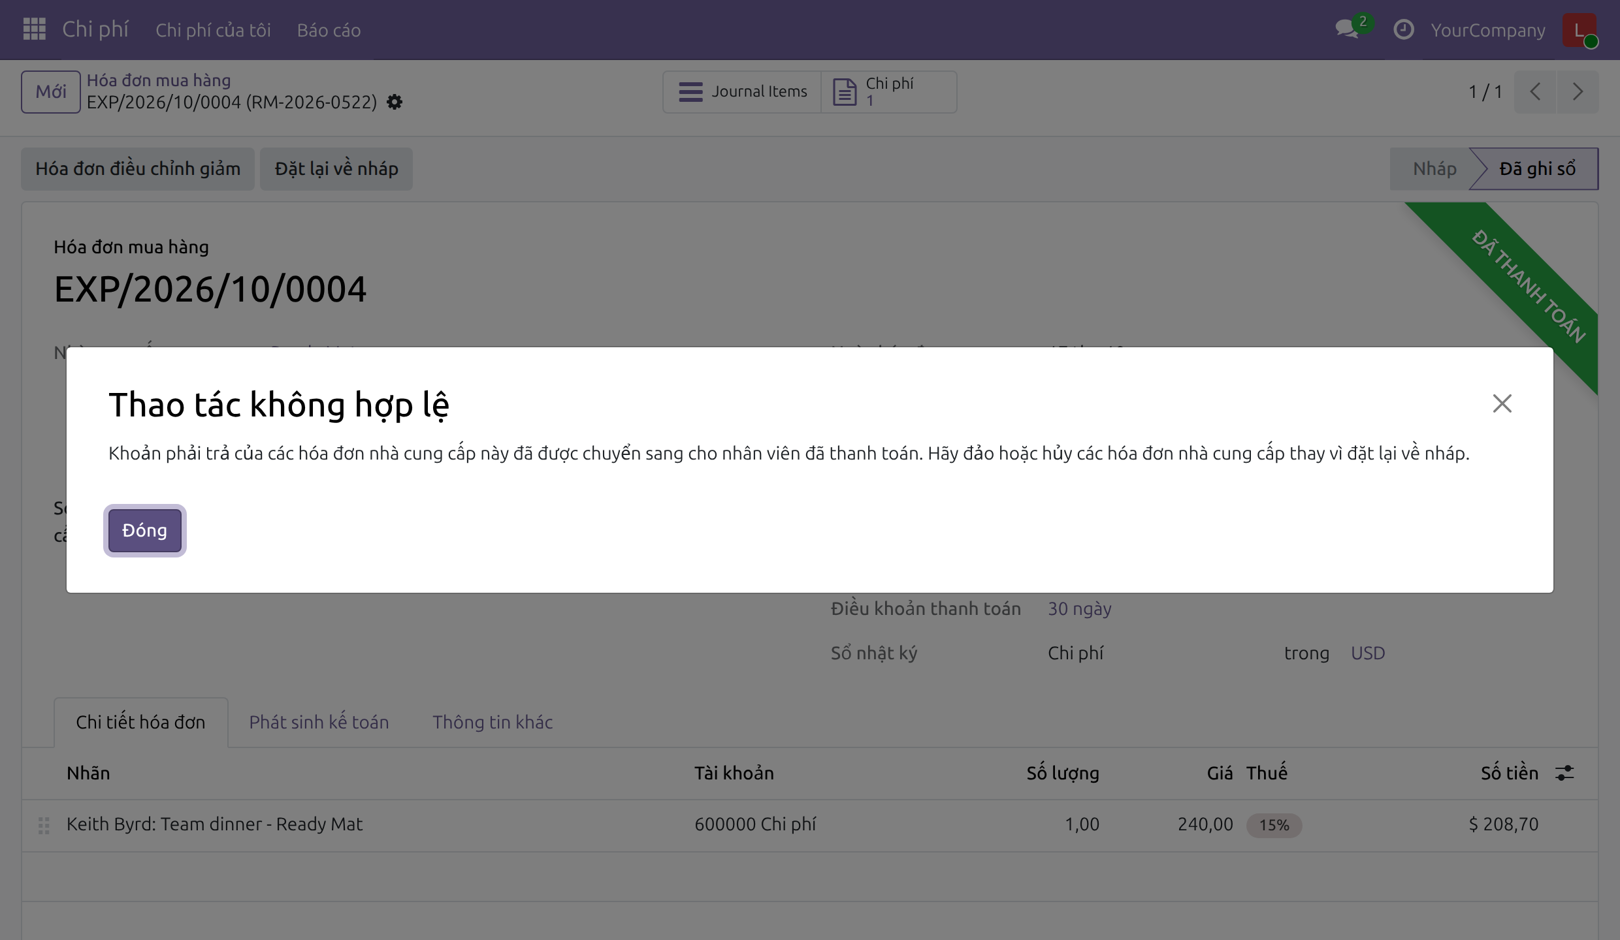Click the Hóa đơn mua hàng breadcrumb link
This screenshot has width=1620, height=940.
pyautogui.click(x=159, y=80)
